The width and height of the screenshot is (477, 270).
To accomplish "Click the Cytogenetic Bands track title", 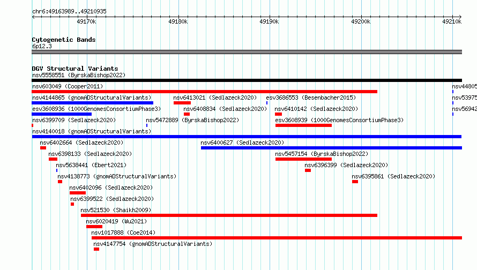I will coord(64,40).
